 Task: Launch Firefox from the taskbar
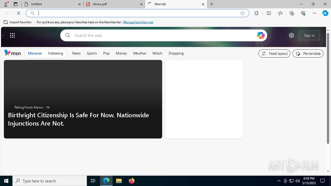[x=131, y=181]
